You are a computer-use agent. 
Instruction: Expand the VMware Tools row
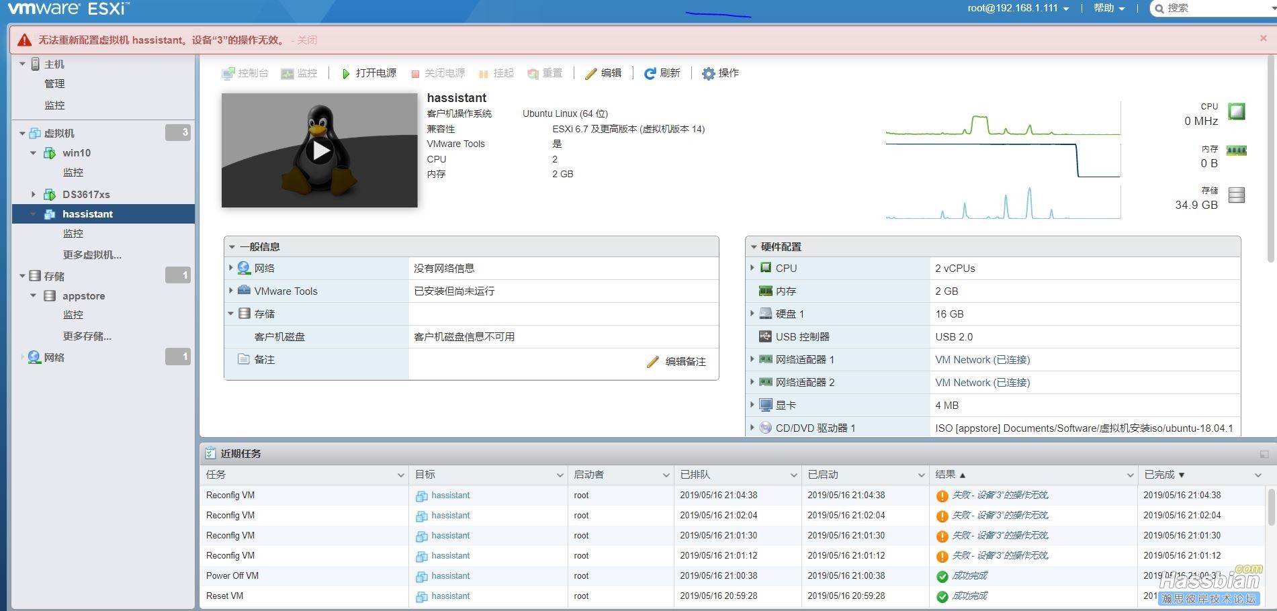(231, 291)
